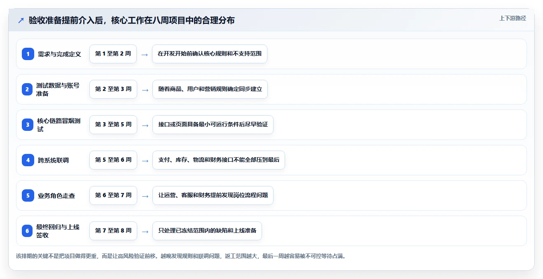Click the arrow after 第 3 至第 5 周
Screen dimensions: 543x279
[145, 125]
